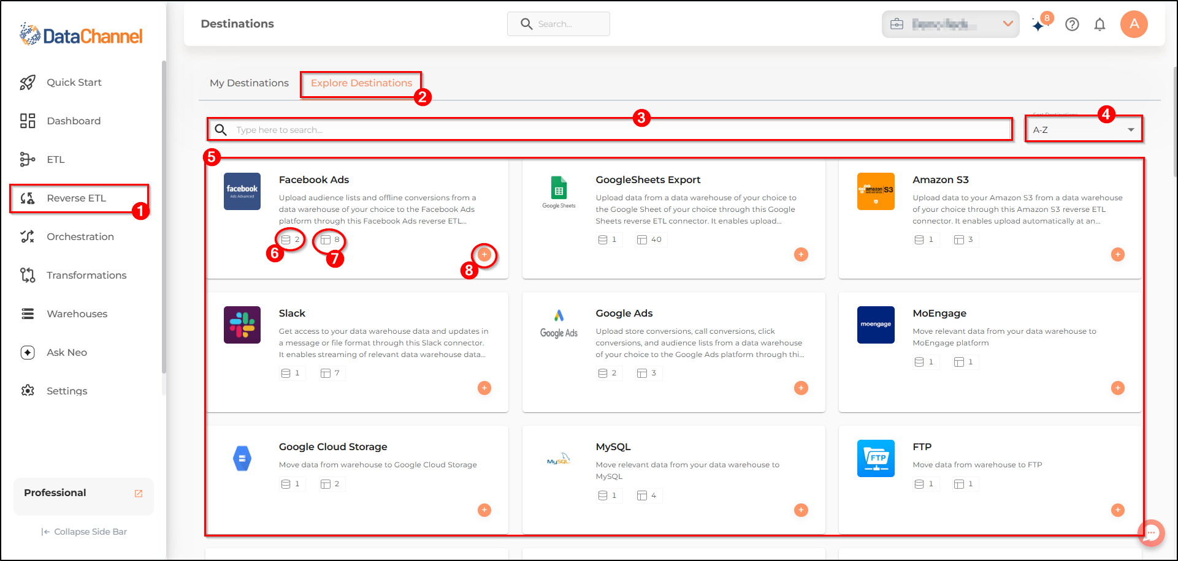
Task: Click 'Type here to search' destinations field
Action: coord(610,130)
